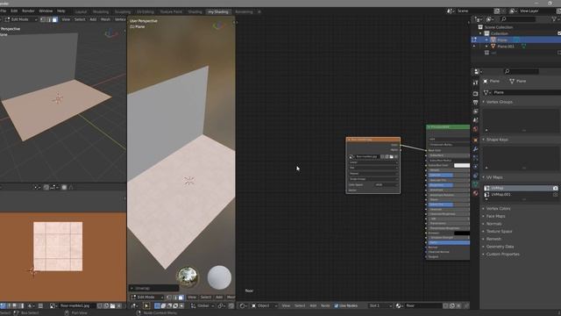
Task: Open the Object Data mesh tab icon
Action: (475, 184)
